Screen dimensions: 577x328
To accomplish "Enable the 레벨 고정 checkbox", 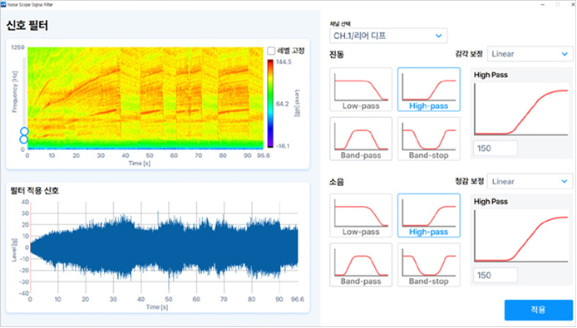I will pyautogui.click(x=271, y=51).
